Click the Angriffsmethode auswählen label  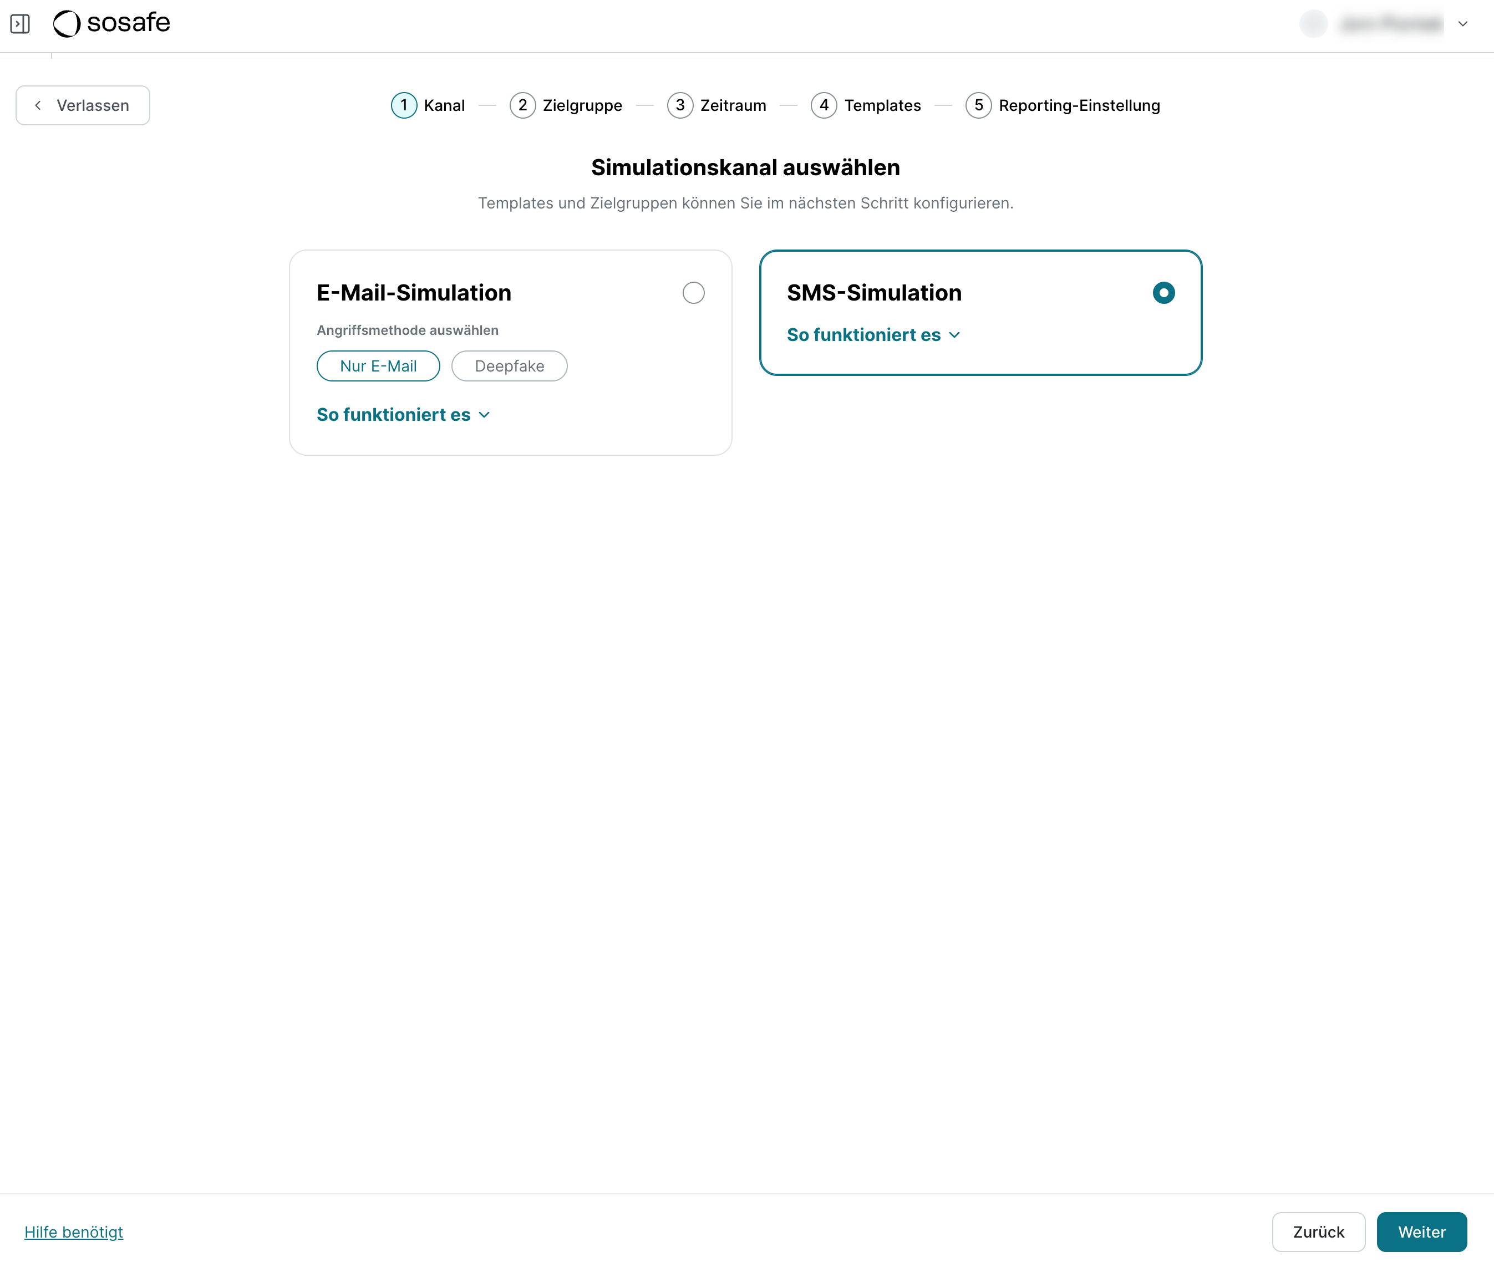(x=408, y=330)
